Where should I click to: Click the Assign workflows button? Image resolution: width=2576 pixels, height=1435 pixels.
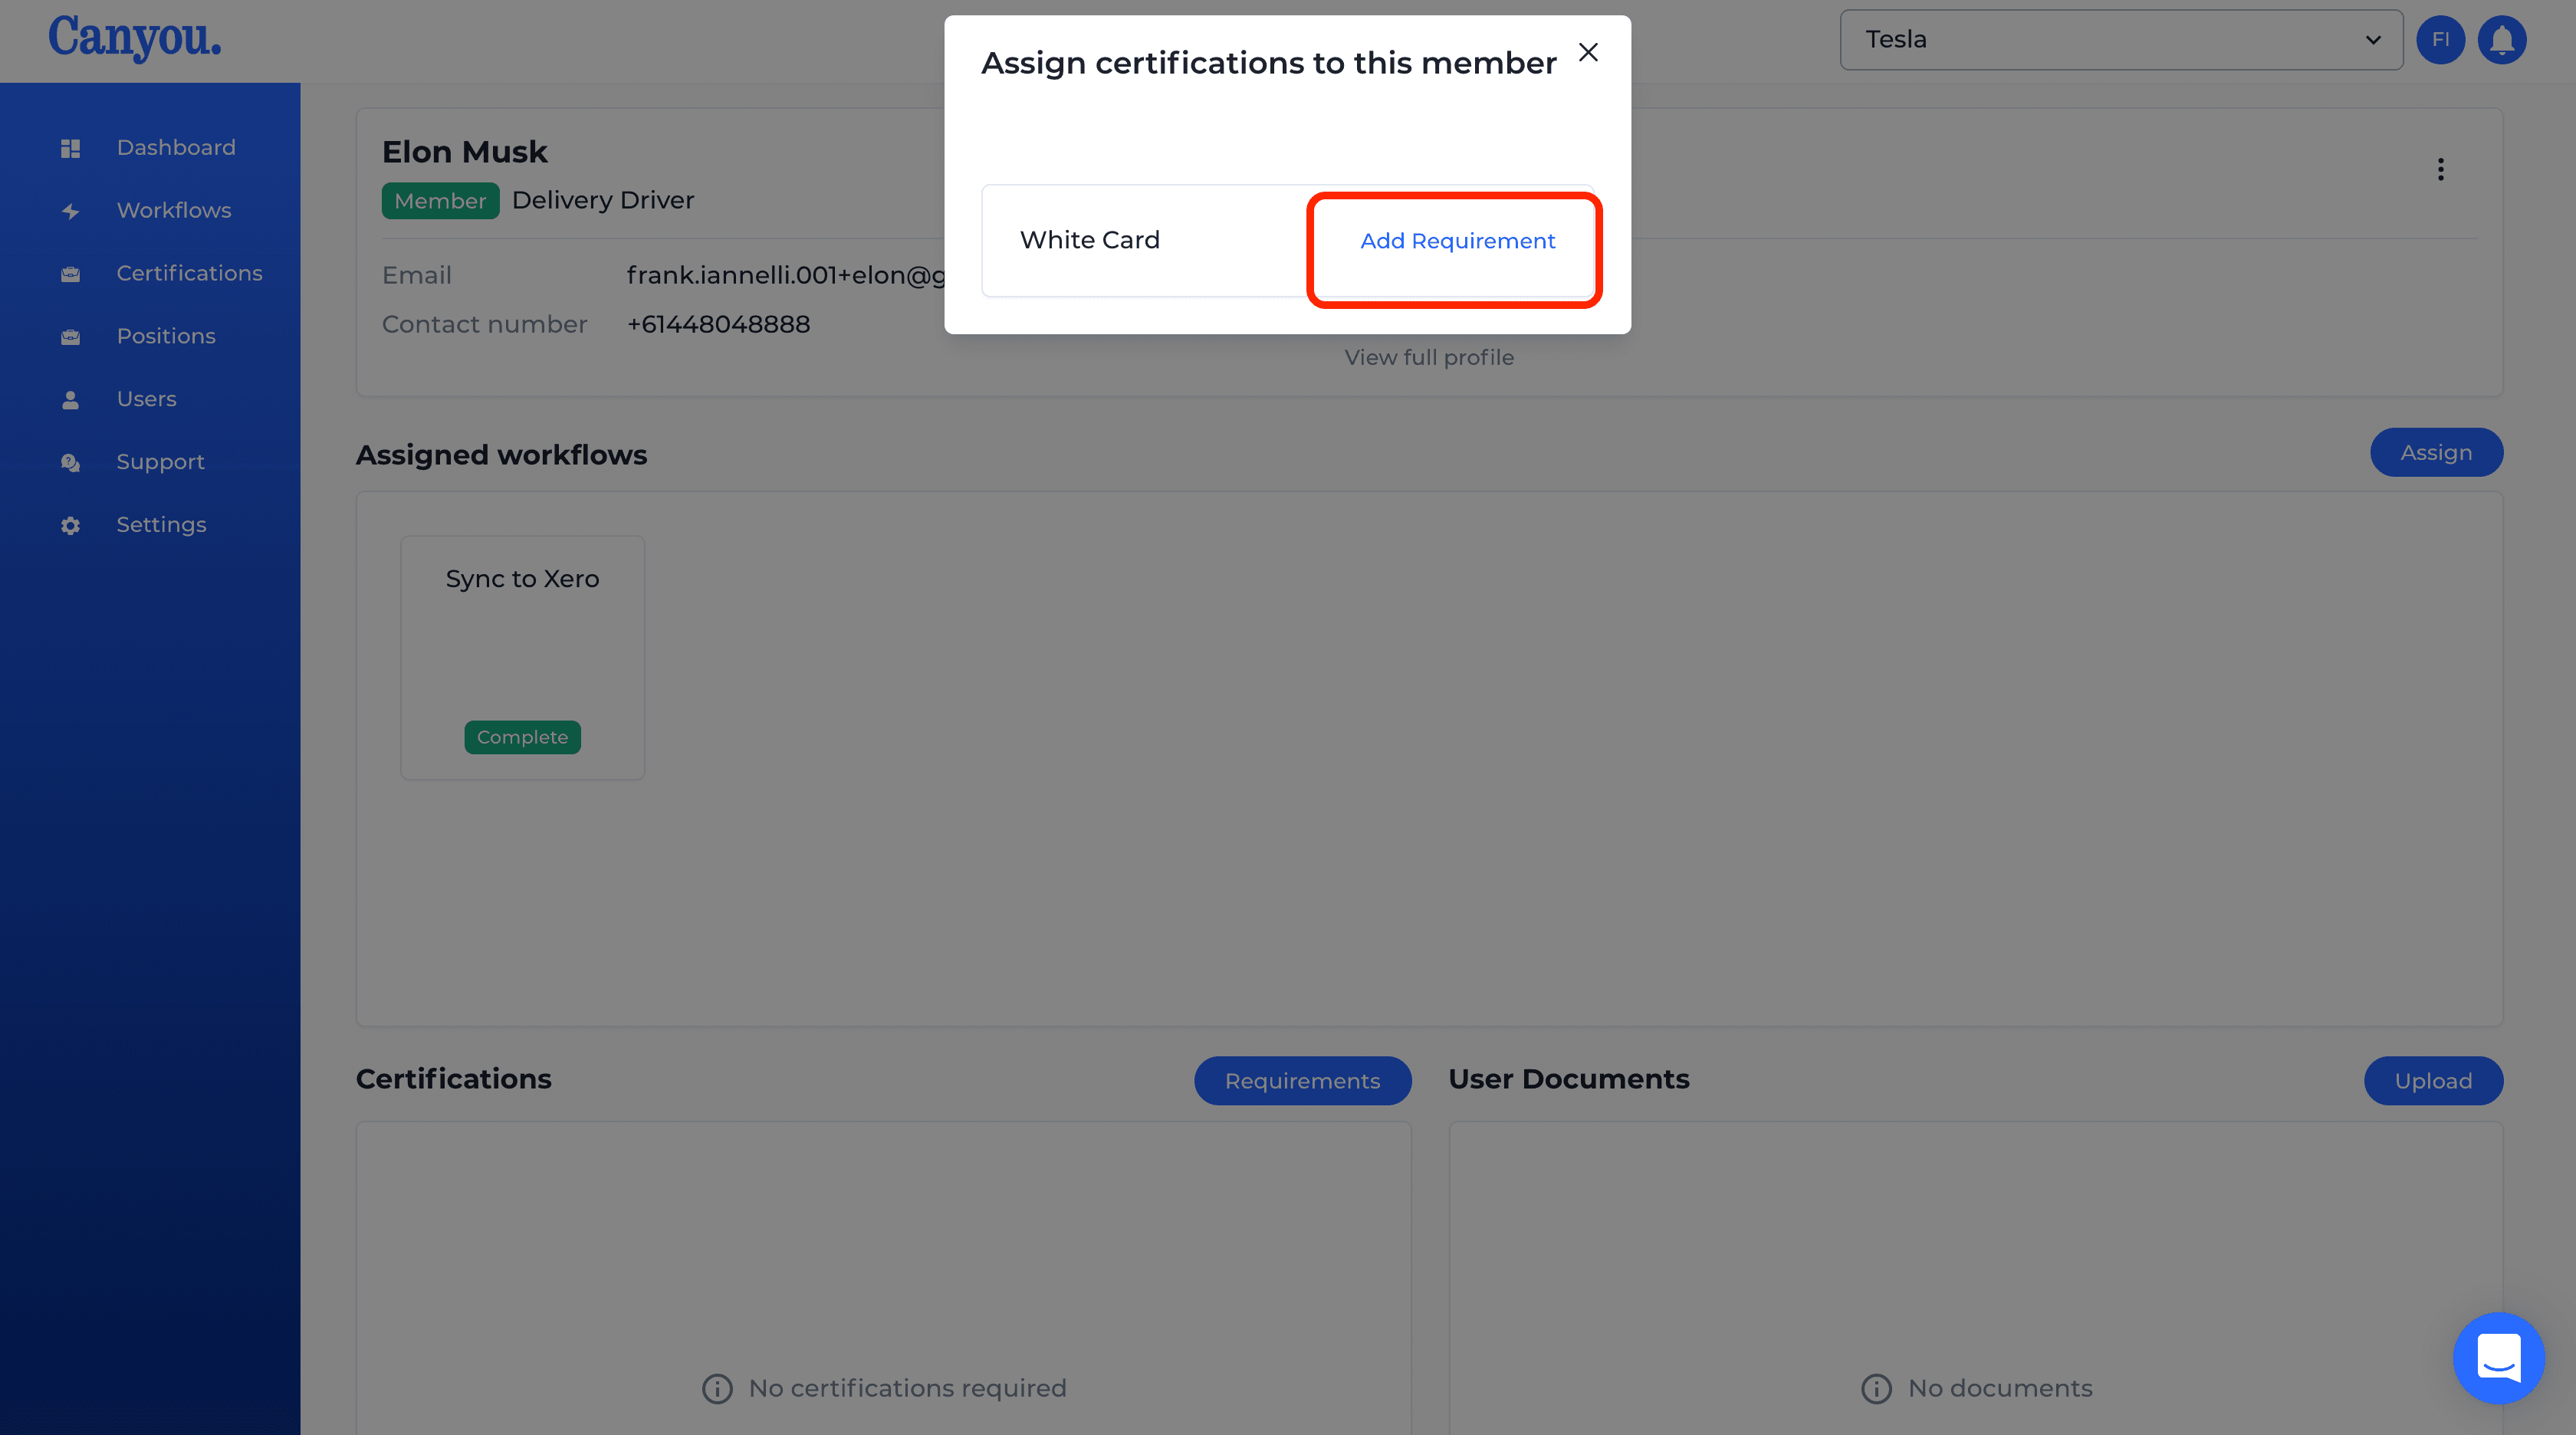click(x=2436, y=451)
